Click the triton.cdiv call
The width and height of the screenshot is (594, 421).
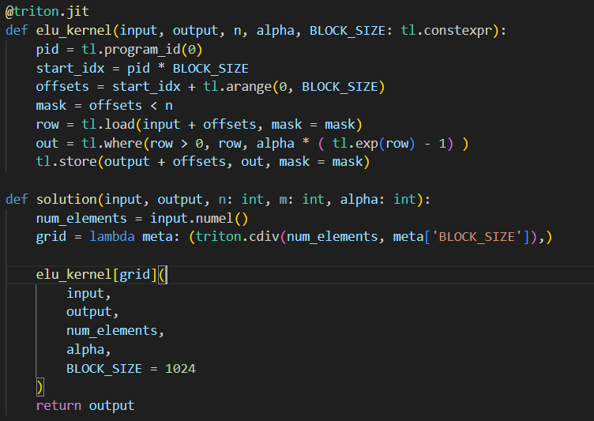click(367, 237)
